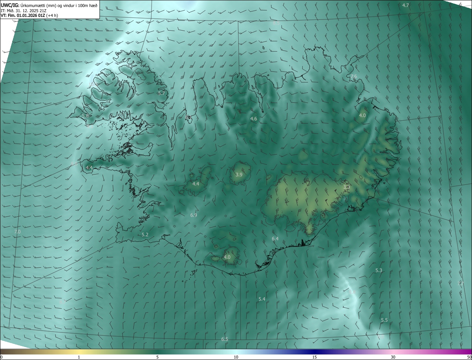The image size is (472, 360).
Task: Click the '30' tick on colour scale
Action: pos(393,357)
